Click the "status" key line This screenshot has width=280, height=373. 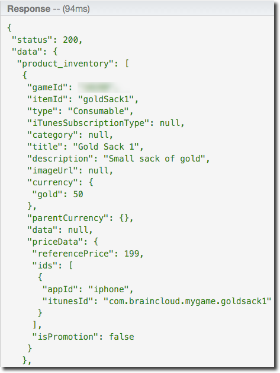click(x=47, y=40)
